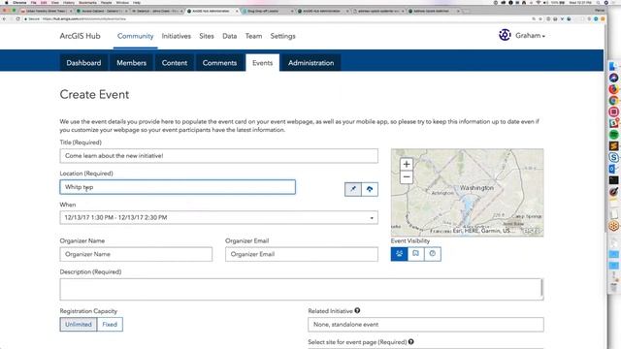
Task: Switch to the Members tab
Action: 132,63
